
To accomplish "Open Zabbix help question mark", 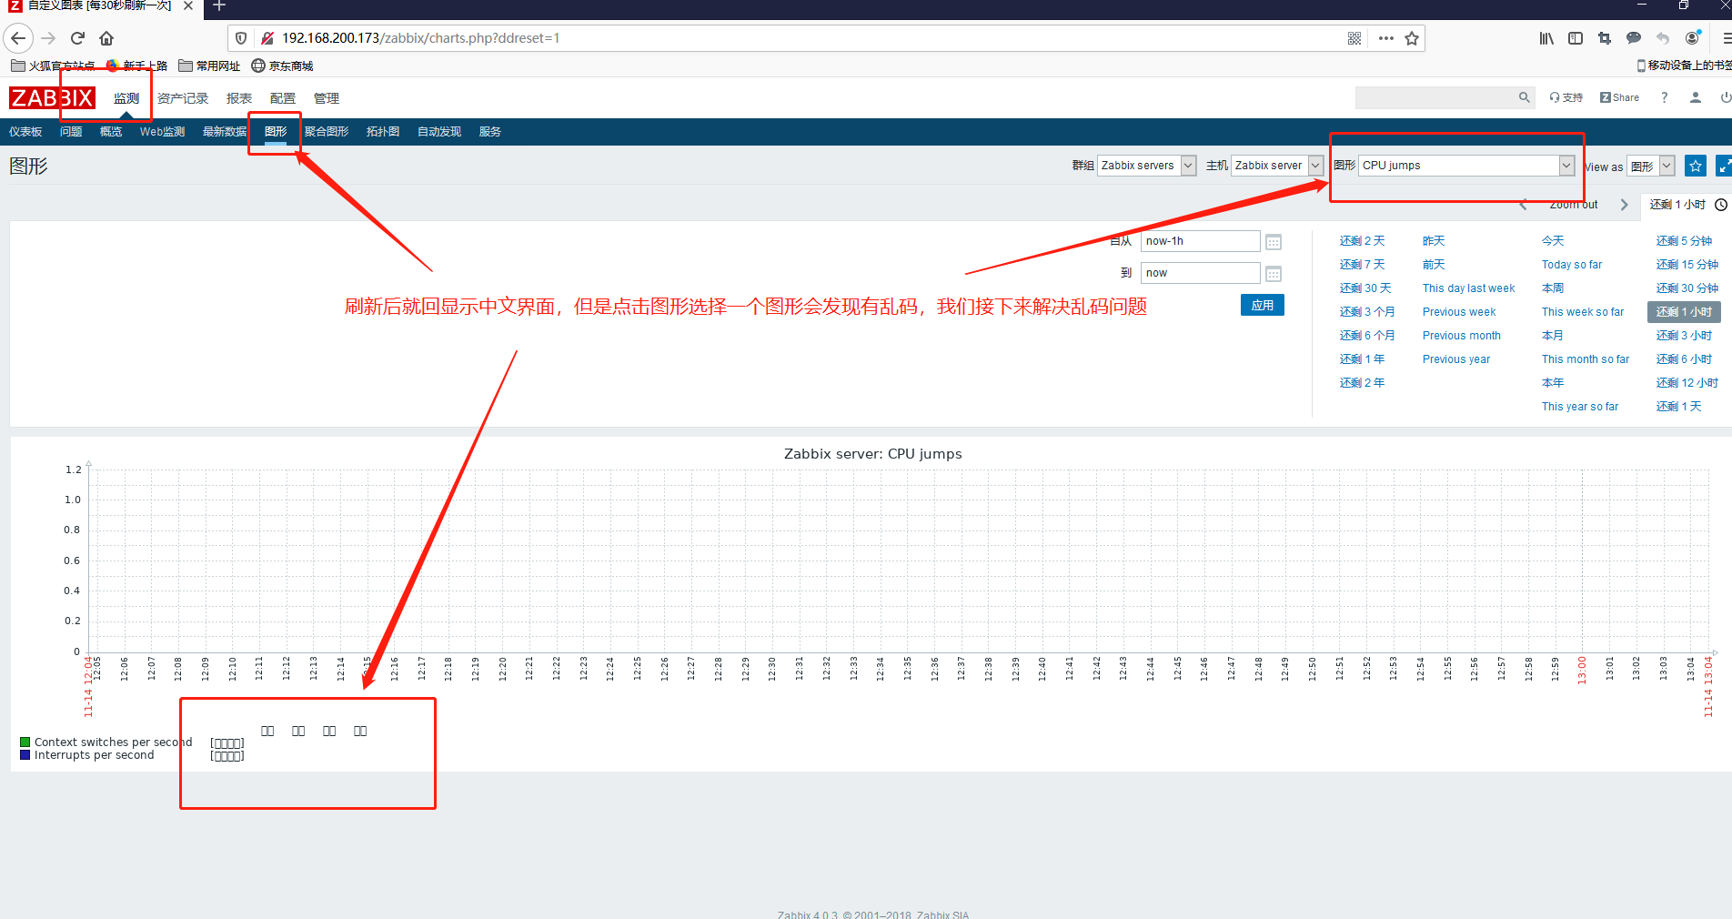I will 1665,97.
